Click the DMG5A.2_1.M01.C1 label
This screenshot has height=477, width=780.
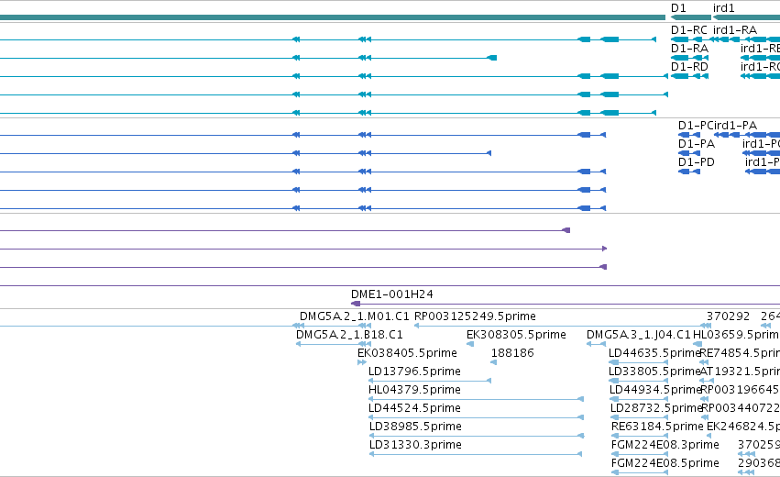pos(354,316)
